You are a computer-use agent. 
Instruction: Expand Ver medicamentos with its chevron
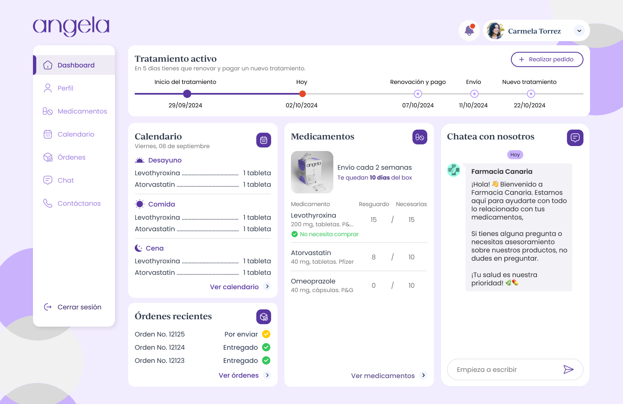(423, 375)
